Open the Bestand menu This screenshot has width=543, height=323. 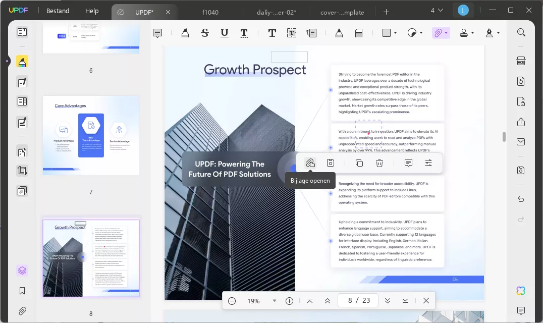(x=58, y=11)
